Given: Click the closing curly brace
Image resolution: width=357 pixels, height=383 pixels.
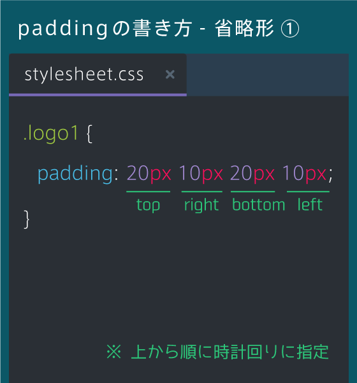Looking at the screenshot, I should [27, 220].
